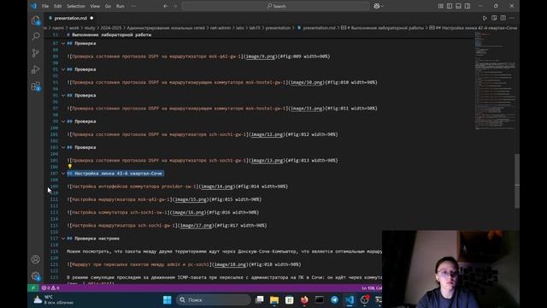Open the Go menu
The height and width of the screenshot is (308, 547).
pyautogui.click(x=108, y=6)
